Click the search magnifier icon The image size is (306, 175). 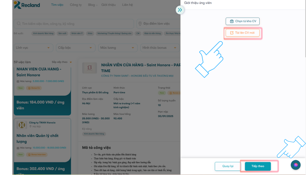click(19, 24)
